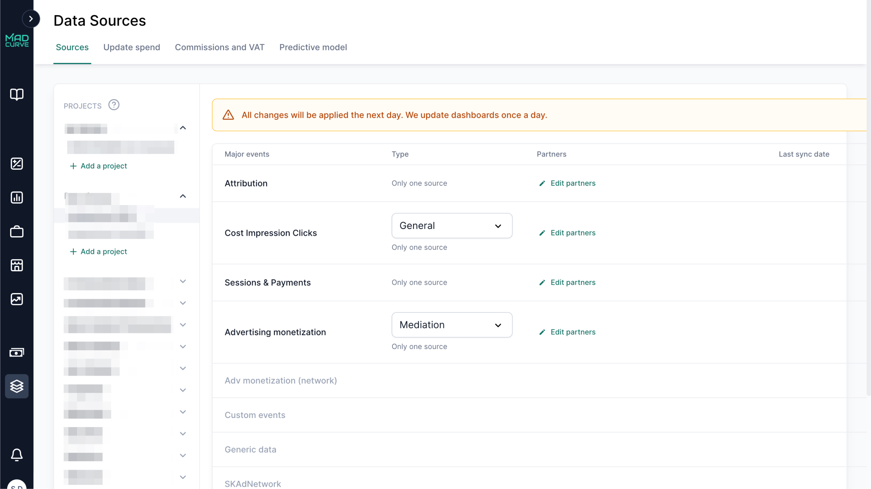Open the General type dropdown for Cost Impression Clicks
Screen dimensions: 871x489
(x=452, y=225)
